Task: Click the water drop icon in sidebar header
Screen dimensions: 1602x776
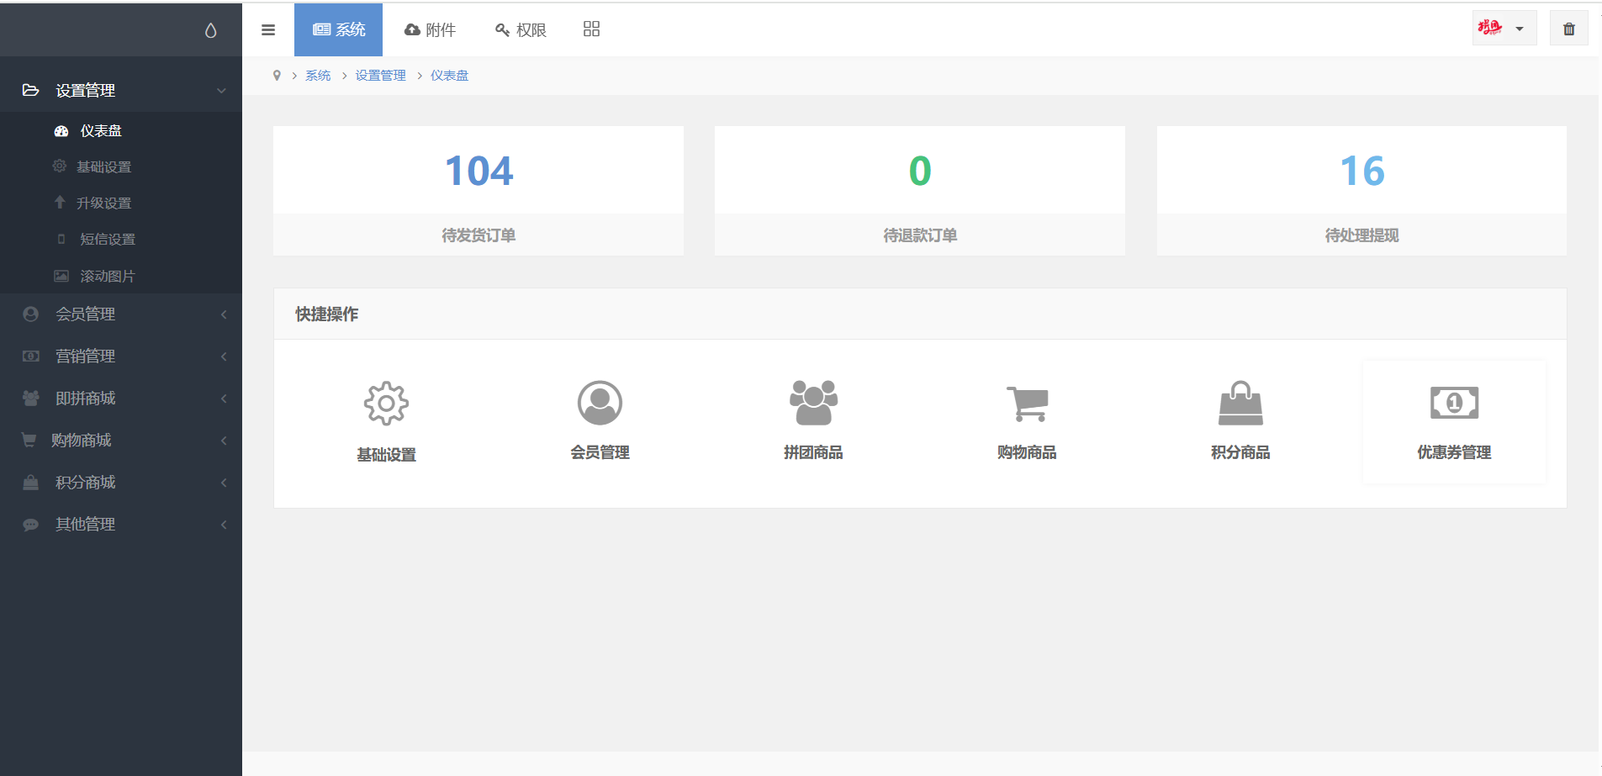Action: (210, 30)
